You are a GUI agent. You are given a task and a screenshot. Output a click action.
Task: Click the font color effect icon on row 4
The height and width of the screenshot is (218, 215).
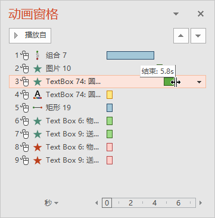(x=38, y=95)
